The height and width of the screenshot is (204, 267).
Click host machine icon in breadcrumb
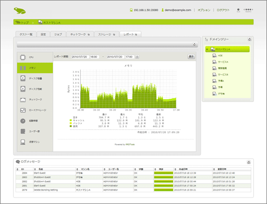click(40, 22)
